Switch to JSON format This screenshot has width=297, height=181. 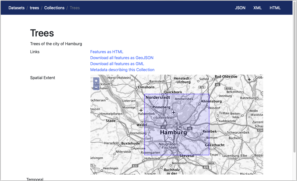click(240, 8)
